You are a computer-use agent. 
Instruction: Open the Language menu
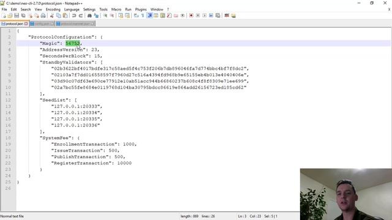pyautogui.click(x=72, y=9)
